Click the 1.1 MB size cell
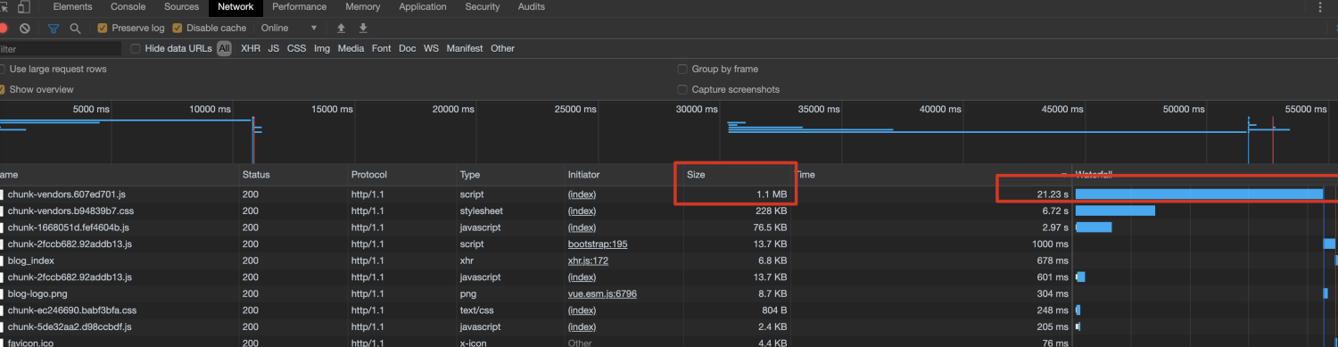This screenshot has height=347, width=1338. (771, 194)
